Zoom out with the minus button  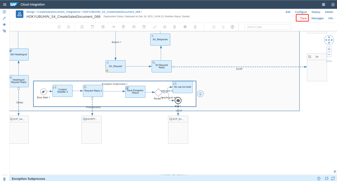(329, 55)
